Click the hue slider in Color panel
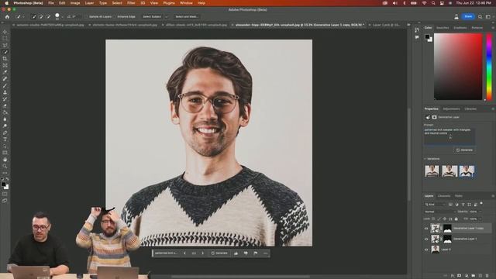Screen dimensions: 496x279 [x=489, y=67]
